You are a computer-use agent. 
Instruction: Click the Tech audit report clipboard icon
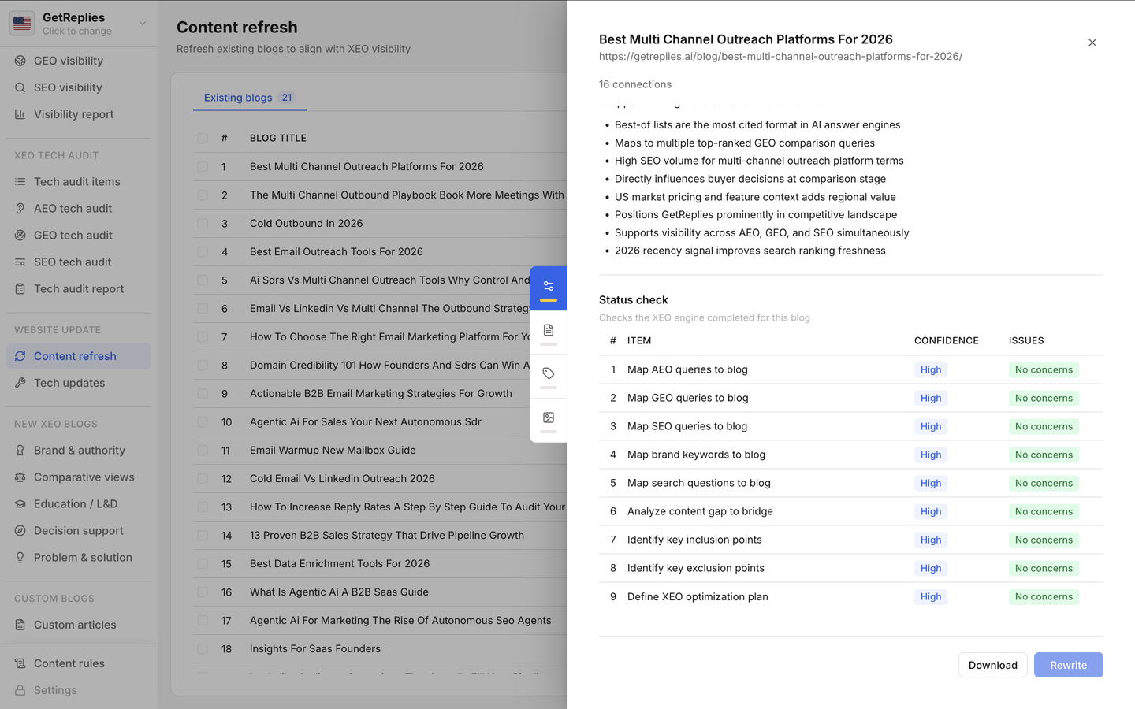pos(20,289)
